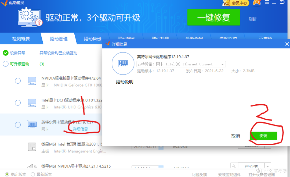Click the 一键修复 button
The height and width of the screenshot is (177, 290).
[213, 17]
